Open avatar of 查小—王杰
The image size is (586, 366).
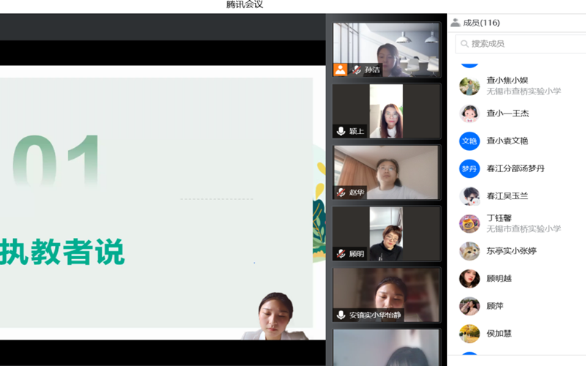[470, 113]
